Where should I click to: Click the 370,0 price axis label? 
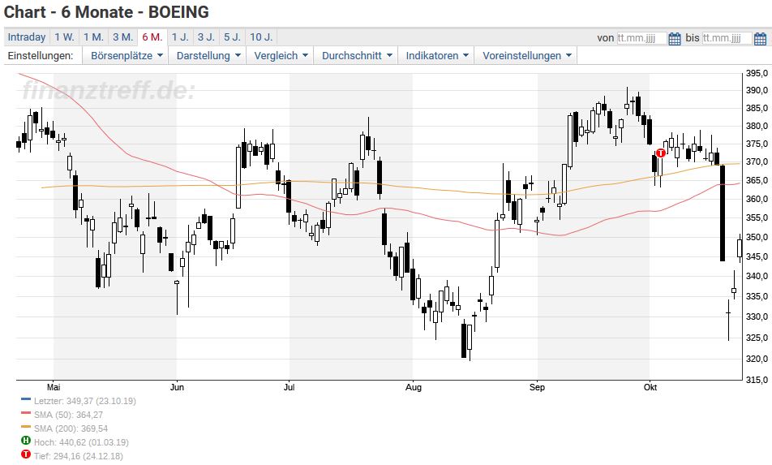[x=757, y=161]
